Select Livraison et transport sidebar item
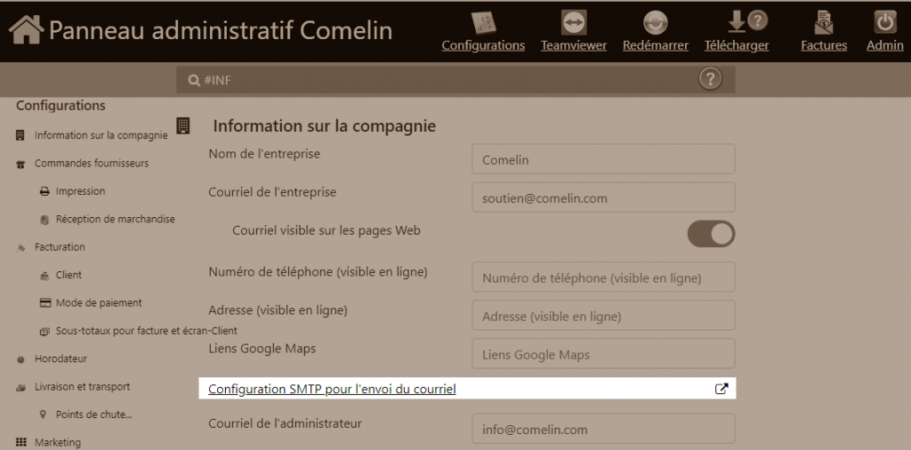911x450 pixels. tap(83, 386)
